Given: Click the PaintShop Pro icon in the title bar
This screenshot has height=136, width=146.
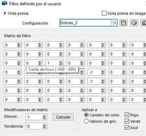Looking at the screenshot, I should tap(5, 3).
